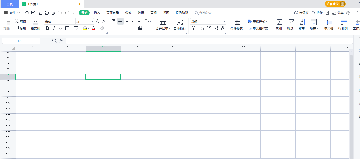This screenshot has width=360, height=159.
Task: Click the Wrap Text (自动换行) button
Action: [x=180, y=25]
